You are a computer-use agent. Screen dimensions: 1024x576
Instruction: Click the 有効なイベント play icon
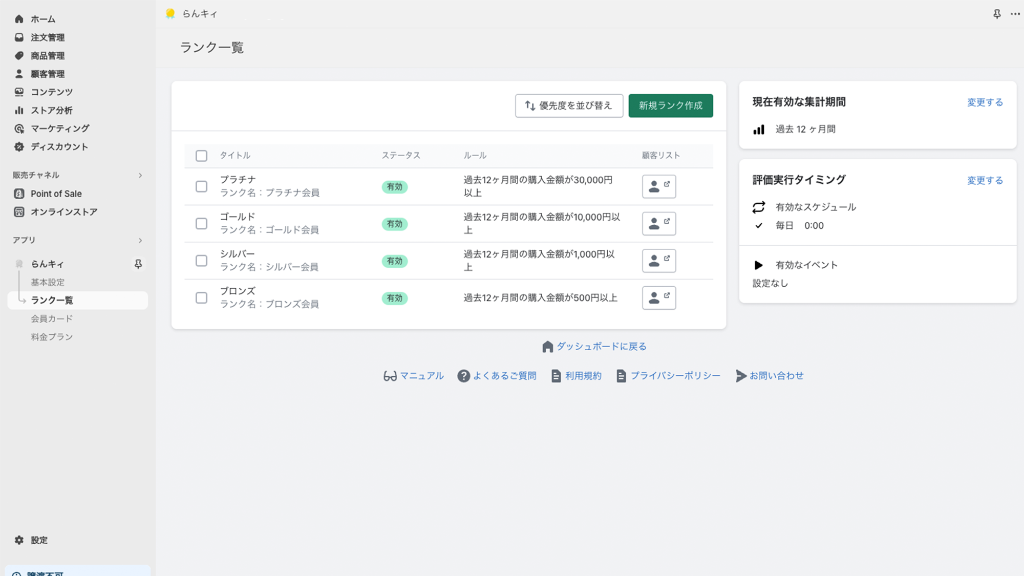pyautogui.click(x=759, y=265)
